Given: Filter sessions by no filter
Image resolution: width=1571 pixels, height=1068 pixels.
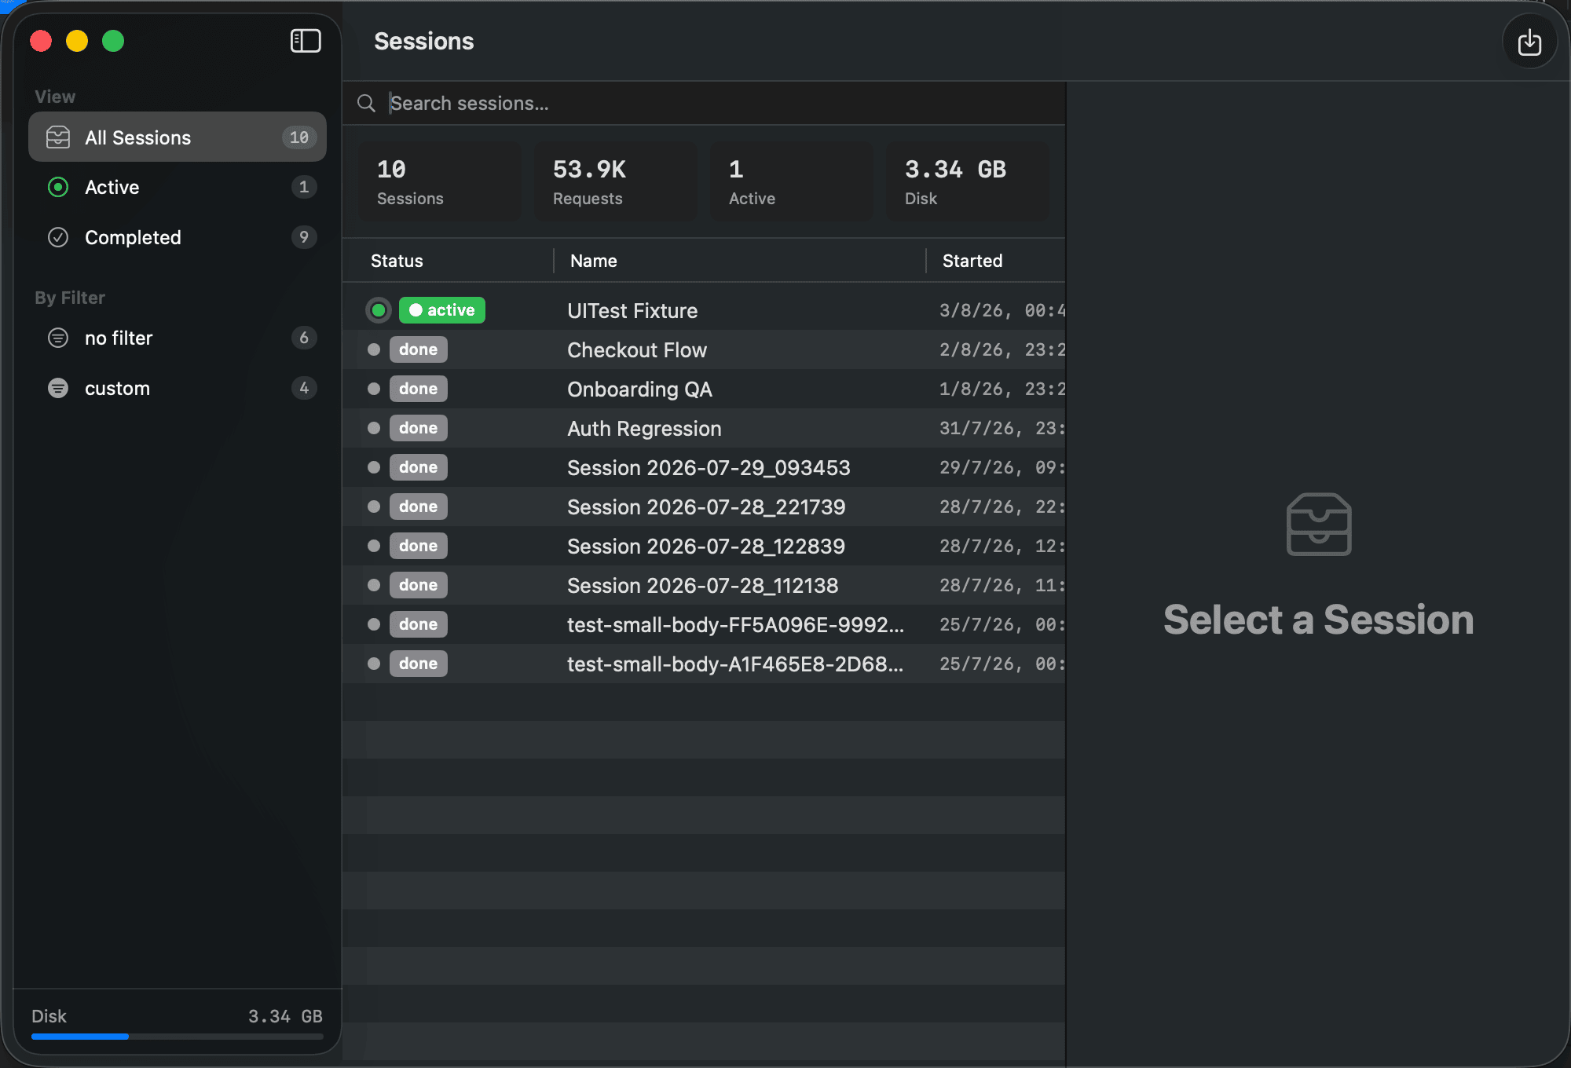Looking at the screenshot, I should [178, 338].
